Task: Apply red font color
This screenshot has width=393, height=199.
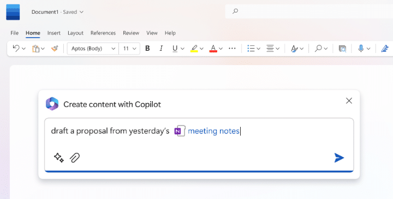Action: click(x=213, y=49)
